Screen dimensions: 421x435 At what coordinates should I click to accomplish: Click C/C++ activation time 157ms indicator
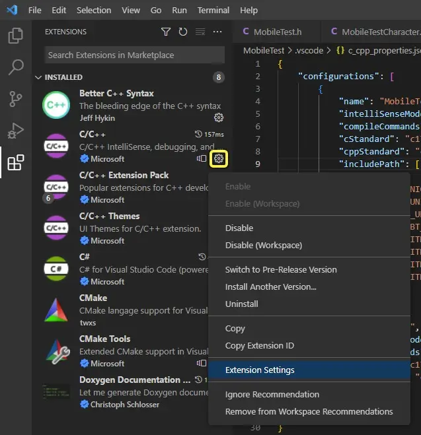pos(210,134)
